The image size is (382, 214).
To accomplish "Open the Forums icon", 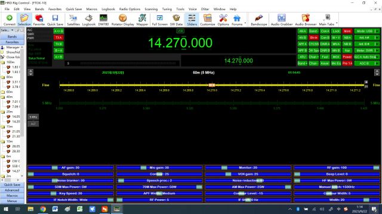I will (237, 20).
